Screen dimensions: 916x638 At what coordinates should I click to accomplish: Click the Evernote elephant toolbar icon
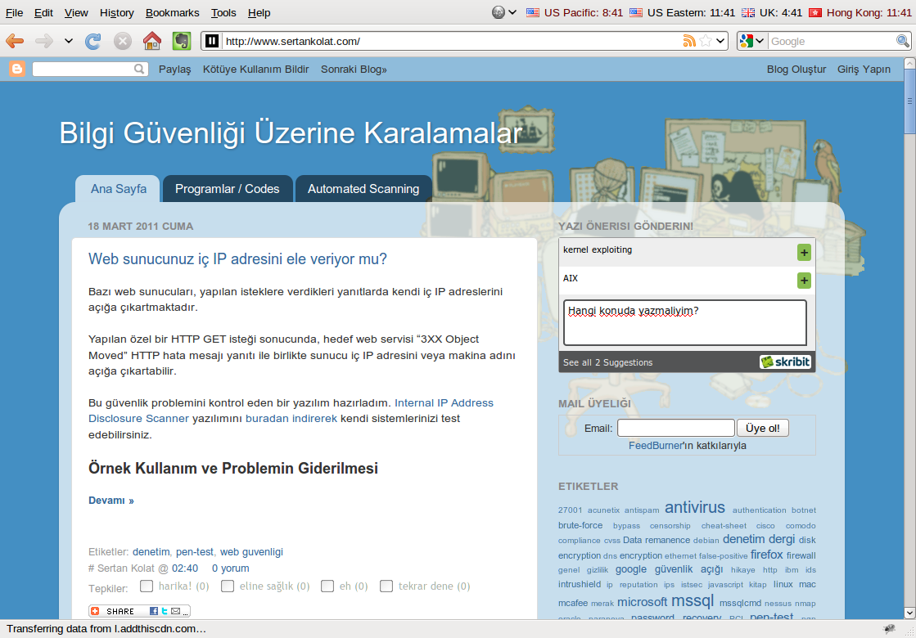pos(181,41)
